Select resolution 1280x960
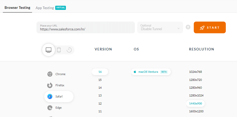Viewport: 237px width, 117px height. coord(195,88)
